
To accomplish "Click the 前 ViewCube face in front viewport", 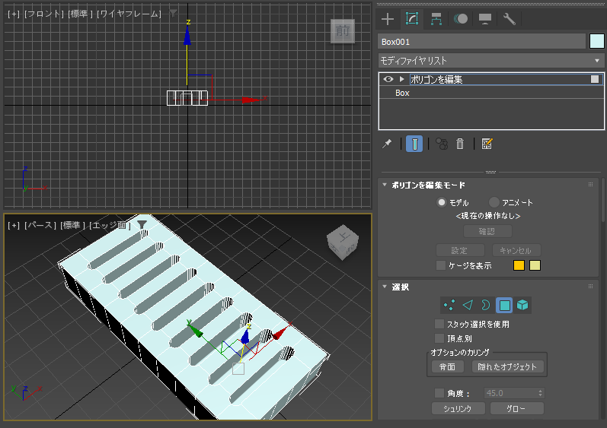I will point(343,31).
